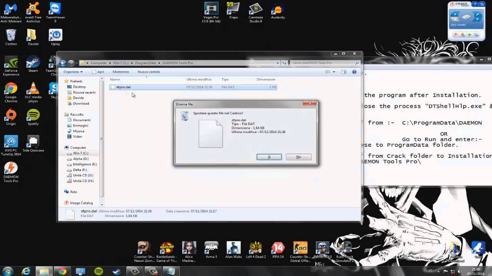This screenshot has height=276, width=492.
Task: Open the DAEMON Tools Pro desktop shortcut
Action: point(11,172)
